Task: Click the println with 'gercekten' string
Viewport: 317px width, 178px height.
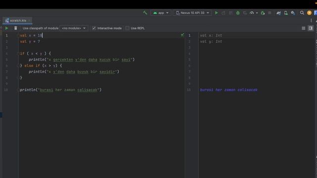Action: [81, 59]
